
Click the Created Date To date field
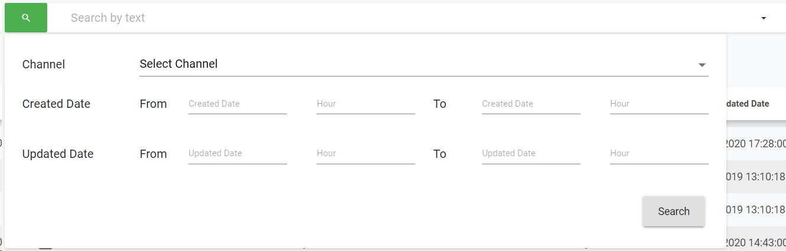[531, 104]
